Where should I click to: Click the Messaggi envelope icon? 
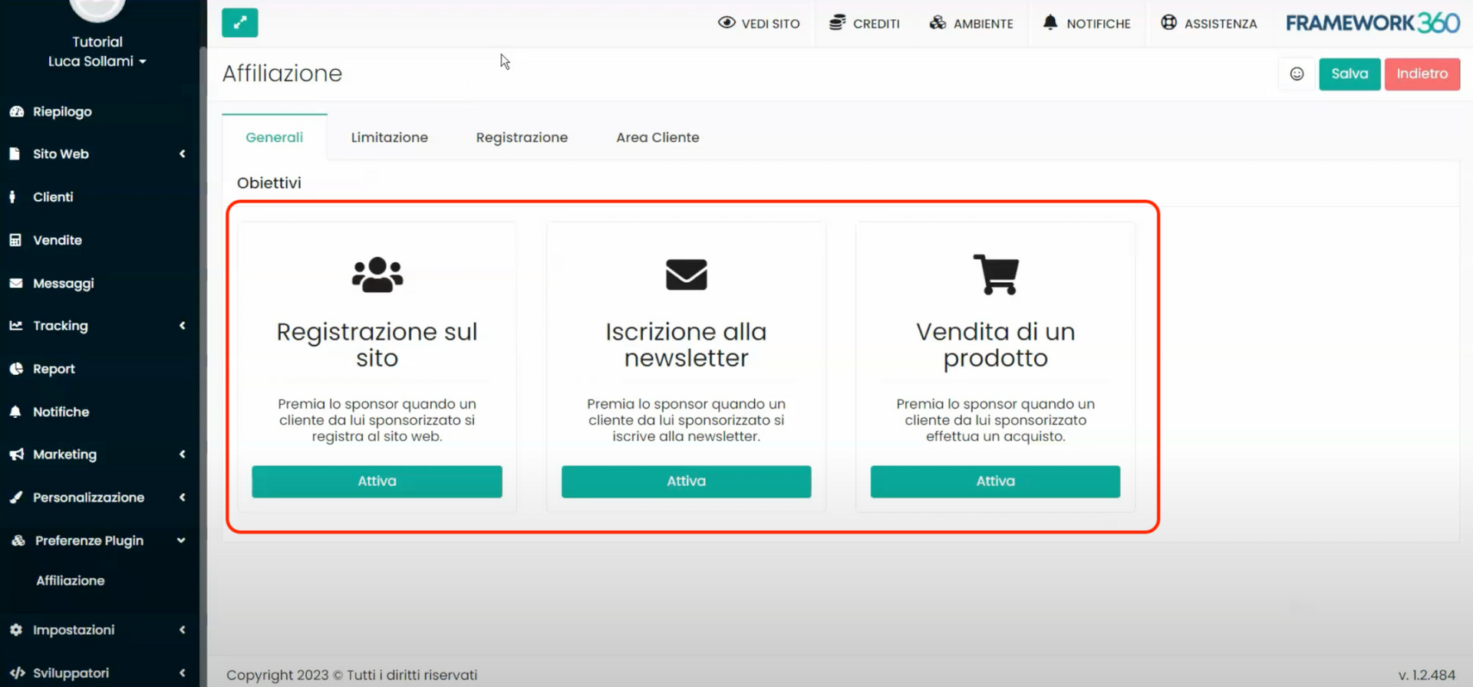coord(16,283)
